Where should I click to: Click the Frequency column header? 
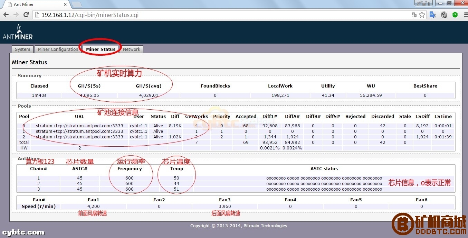(x=130, y=169)
